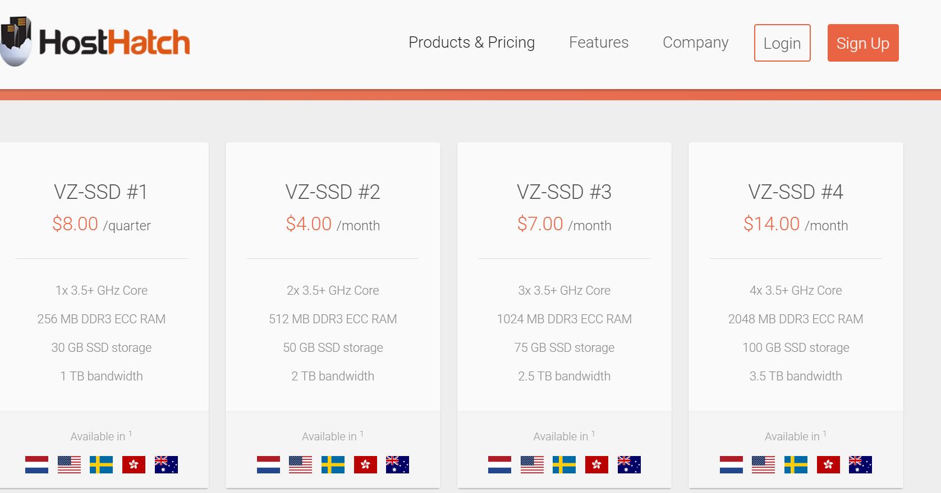Click United States flag under VZ-SSD #1
This screenshot has height=493, width=941.
click(x=69, y=464)
